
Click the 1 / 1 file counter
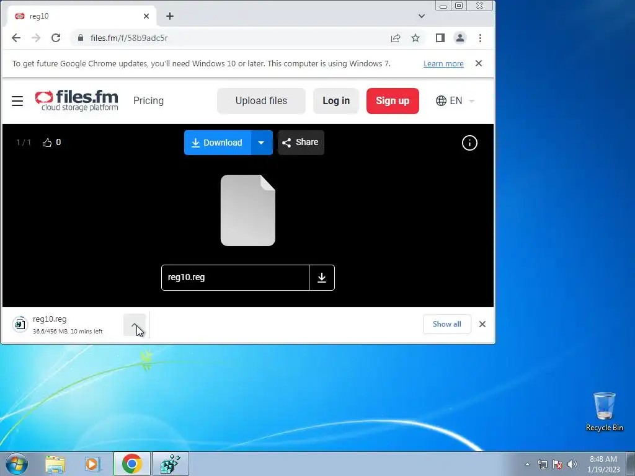tap(24, 143)
